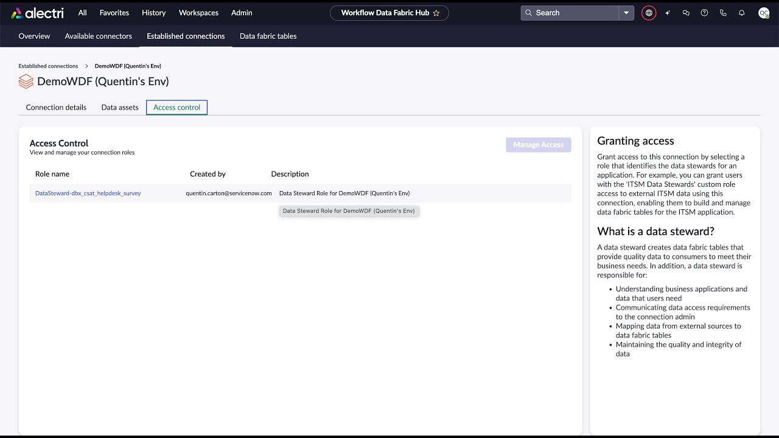Click the DemoWDF connection stack icon
The height and width of the screenshot is (438, 779).
[x=26, y=82]
